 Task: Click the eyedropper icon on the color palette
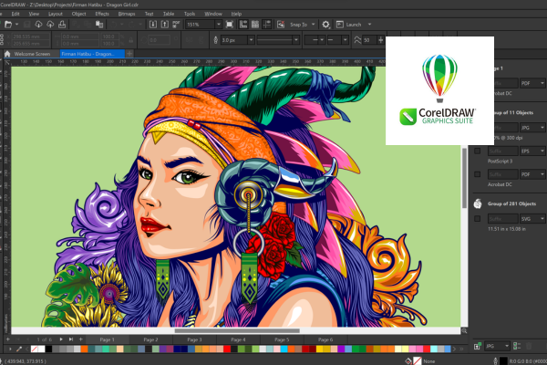pyautogui.click(x=19, y=349)
